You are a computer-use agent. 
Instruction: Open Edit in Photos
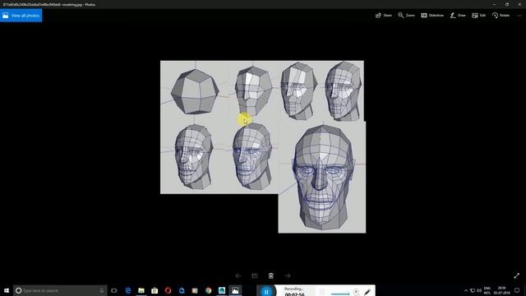(x=478, y=16)
